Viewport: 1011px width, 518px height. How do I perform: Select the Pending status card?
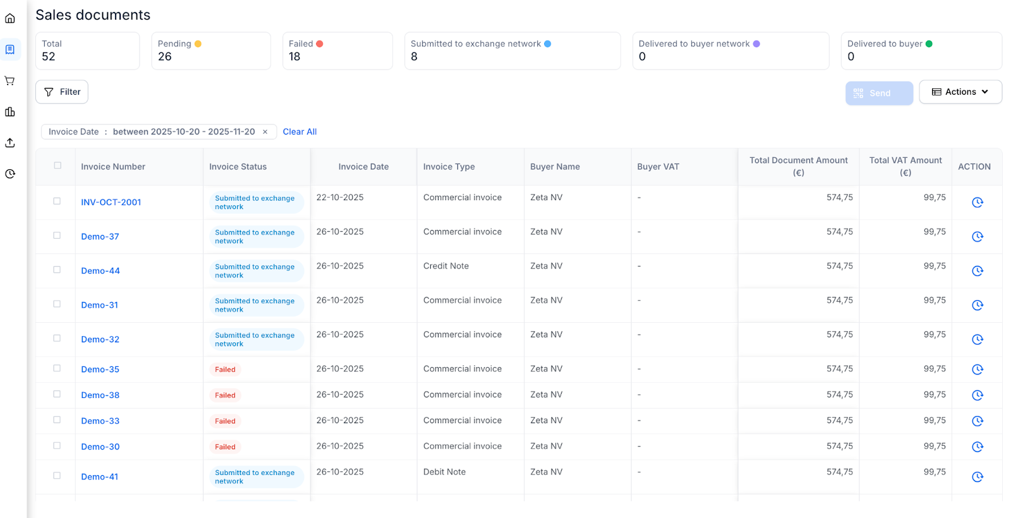click(x=210, y=51)
